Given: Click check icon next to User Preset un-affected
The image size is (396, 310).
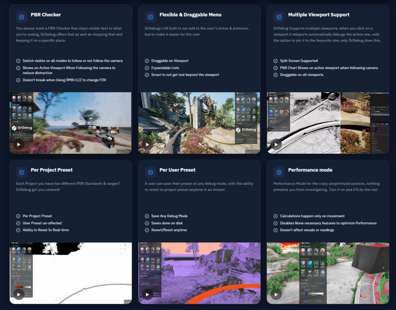Looking at the screenshot, I should pos(18,223).
